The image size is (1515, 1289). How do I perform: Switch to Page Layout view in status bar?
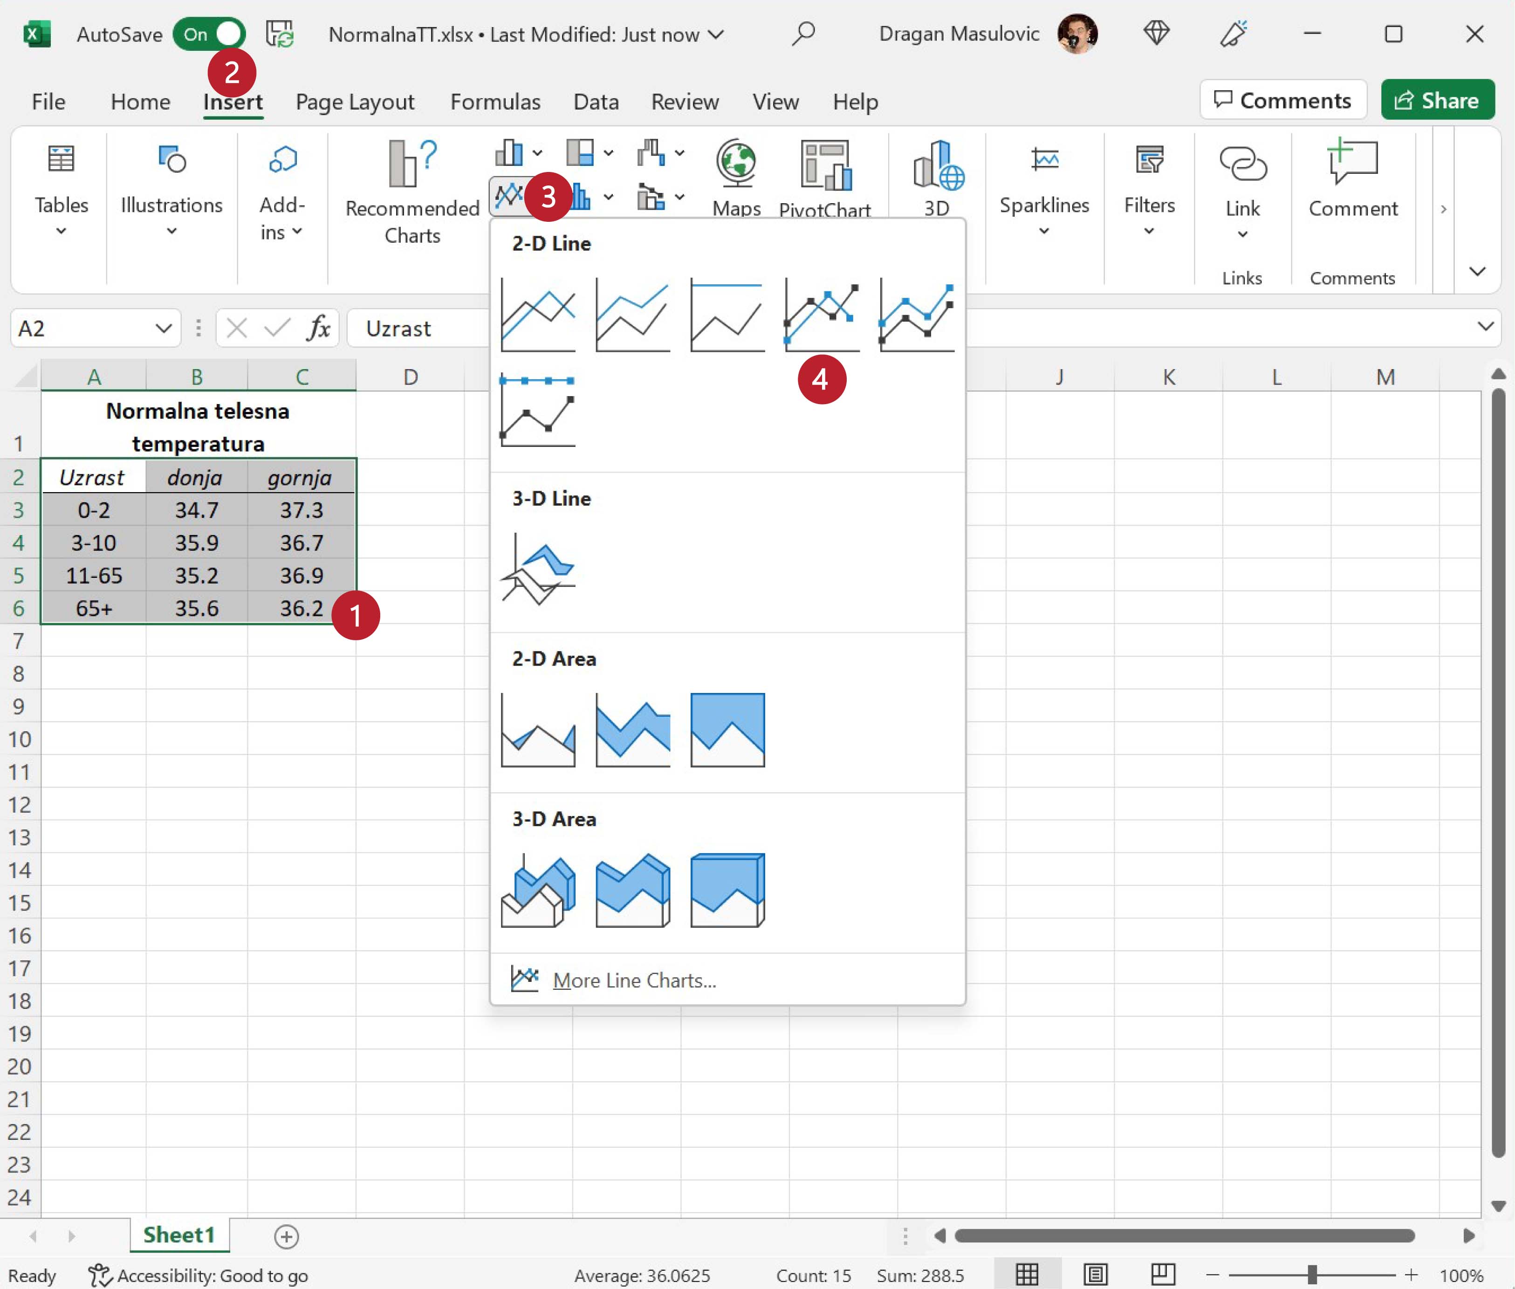point(1095,1275)
